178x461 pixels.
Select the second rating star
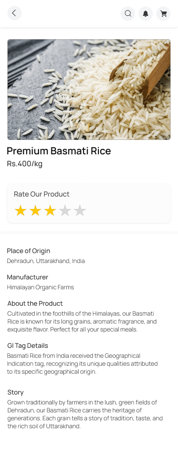coord(36,210)
